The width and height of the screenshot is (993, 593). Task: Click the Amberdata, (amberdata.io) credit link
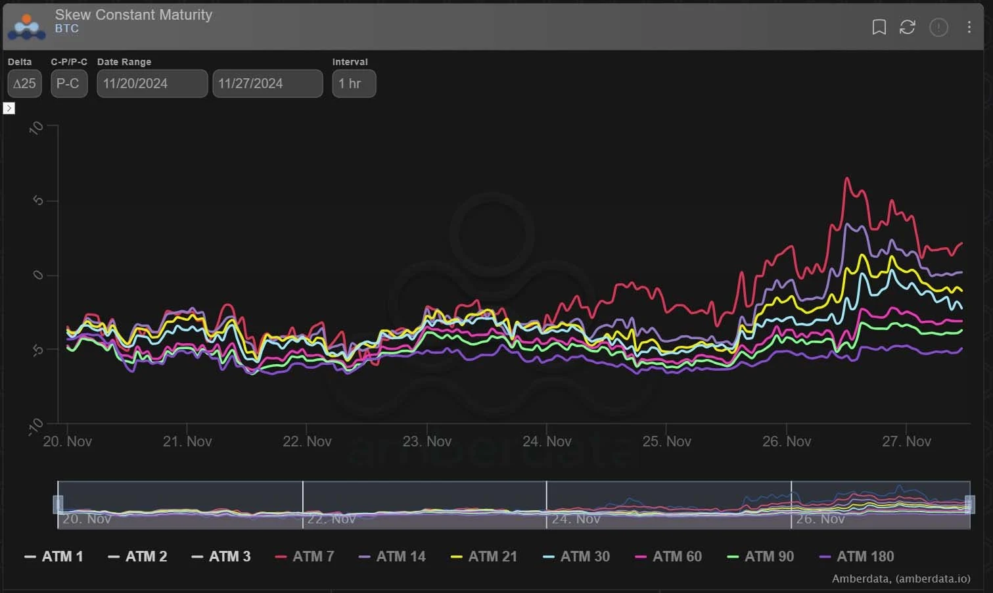(901, 579)
